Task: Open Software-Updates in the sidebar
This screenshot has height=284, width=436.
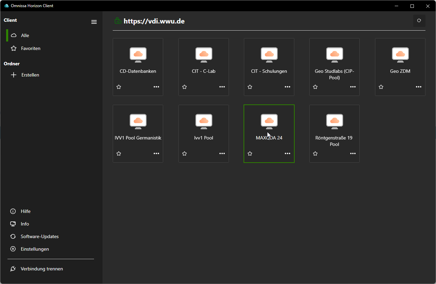Action: coord(40,236)
